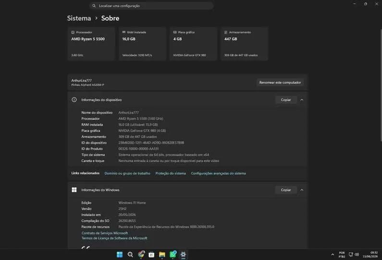Open Proteção do sistema link
Image resolution: width=382 pixels, height=260 pixels.
(x=171, y=173)
